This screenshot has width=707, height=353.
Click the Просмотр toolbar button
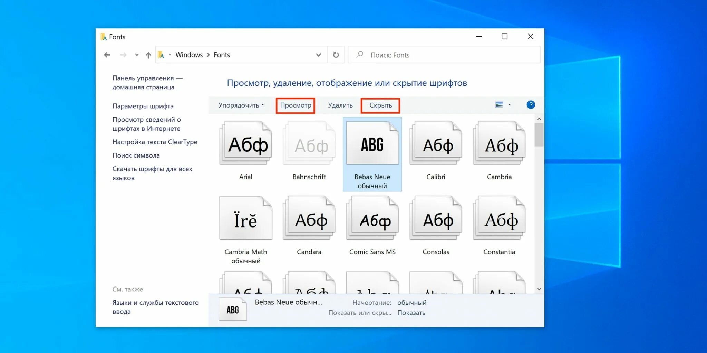(x=296, y=105)
